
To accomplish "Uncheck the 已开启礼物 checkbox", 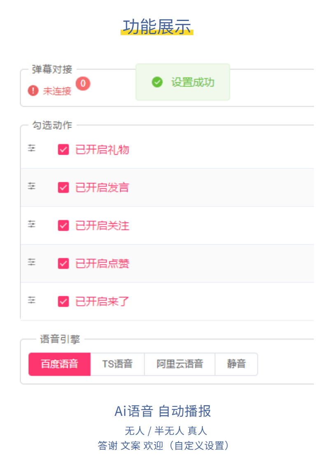I will point(63,149).
